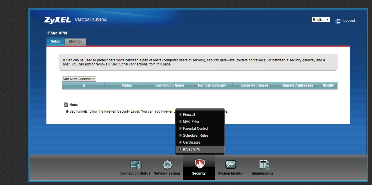Click arrow bullet beside Parental Control
This screenshot has height=185, width=372.
[x=180, y=129]
